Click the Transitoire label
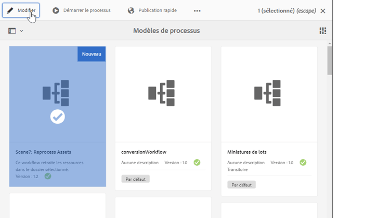 coord(237,169)
